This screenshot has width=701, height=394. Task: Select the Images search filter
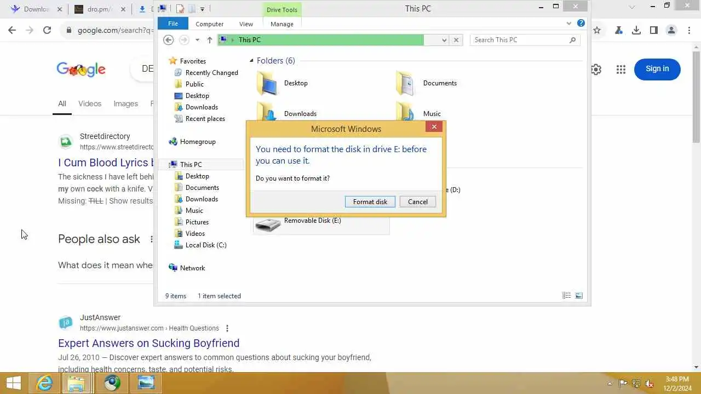pyautogui.click(x=125, y=103)
